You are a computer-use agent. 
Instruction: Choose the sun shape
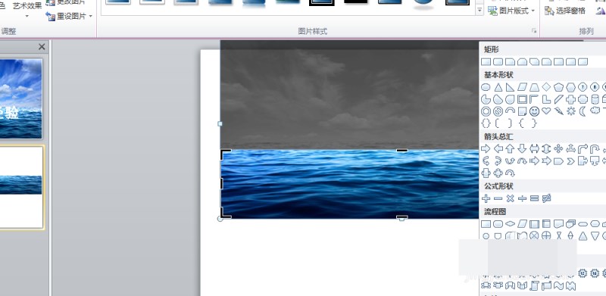tap(570, 112)
